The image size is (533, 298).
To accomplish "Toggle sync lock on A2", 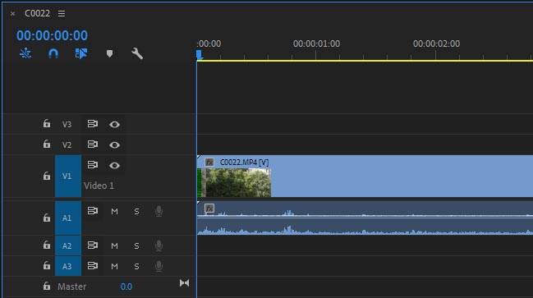I will coord(93,245).
